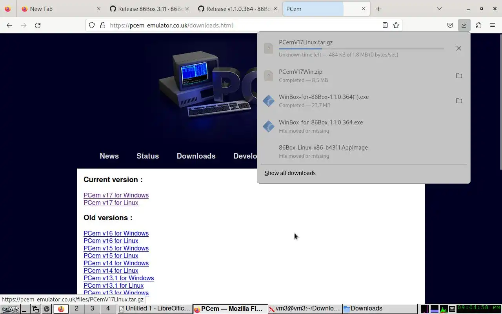502x314 pixels.
Task: Switch to workspace 3
Action: pyautogui.click(x=92, y=309)
